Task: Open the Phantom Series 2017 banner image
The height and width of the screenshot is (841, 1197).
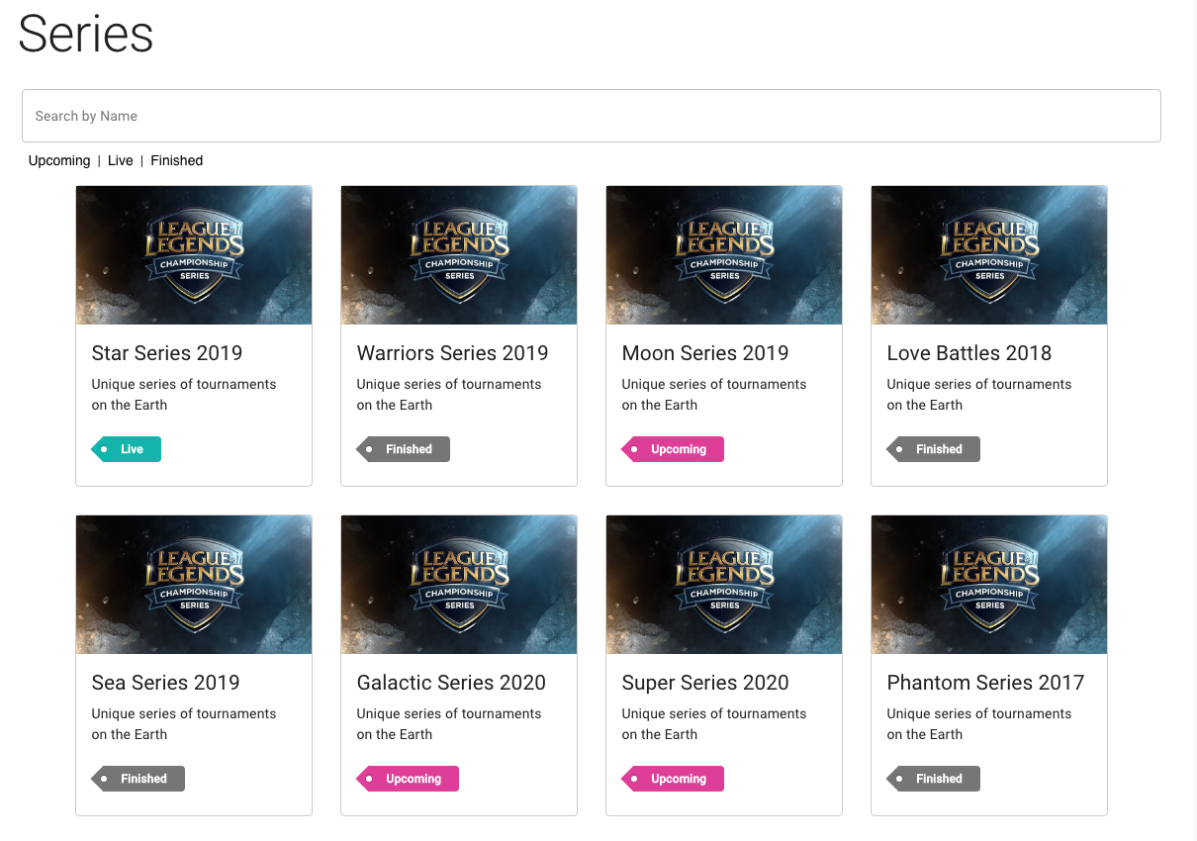Action: tap(989, 585)
